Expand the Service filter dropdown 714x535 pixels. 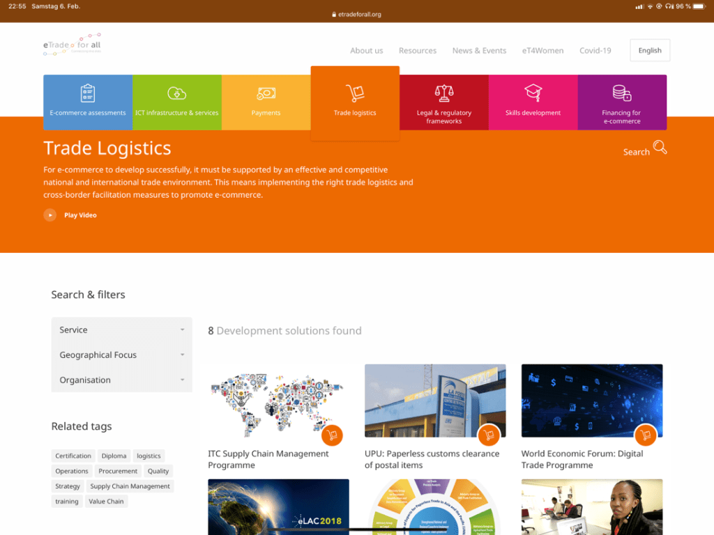click(x=121, y=330)
